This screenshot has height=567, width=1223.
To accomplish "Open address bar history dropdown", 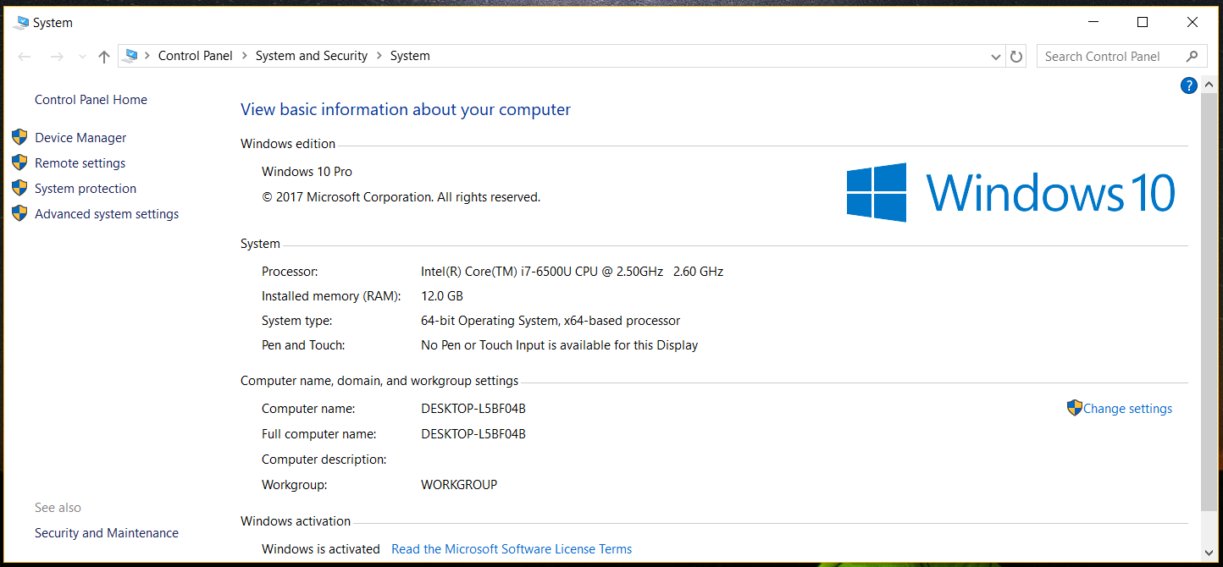I will [x=996, y=57].
